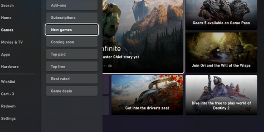The width and height of the screenshot is (264, 132).
Task: Open Gears 5 available on Game Pass tile
Action: [x=221, y=15]
